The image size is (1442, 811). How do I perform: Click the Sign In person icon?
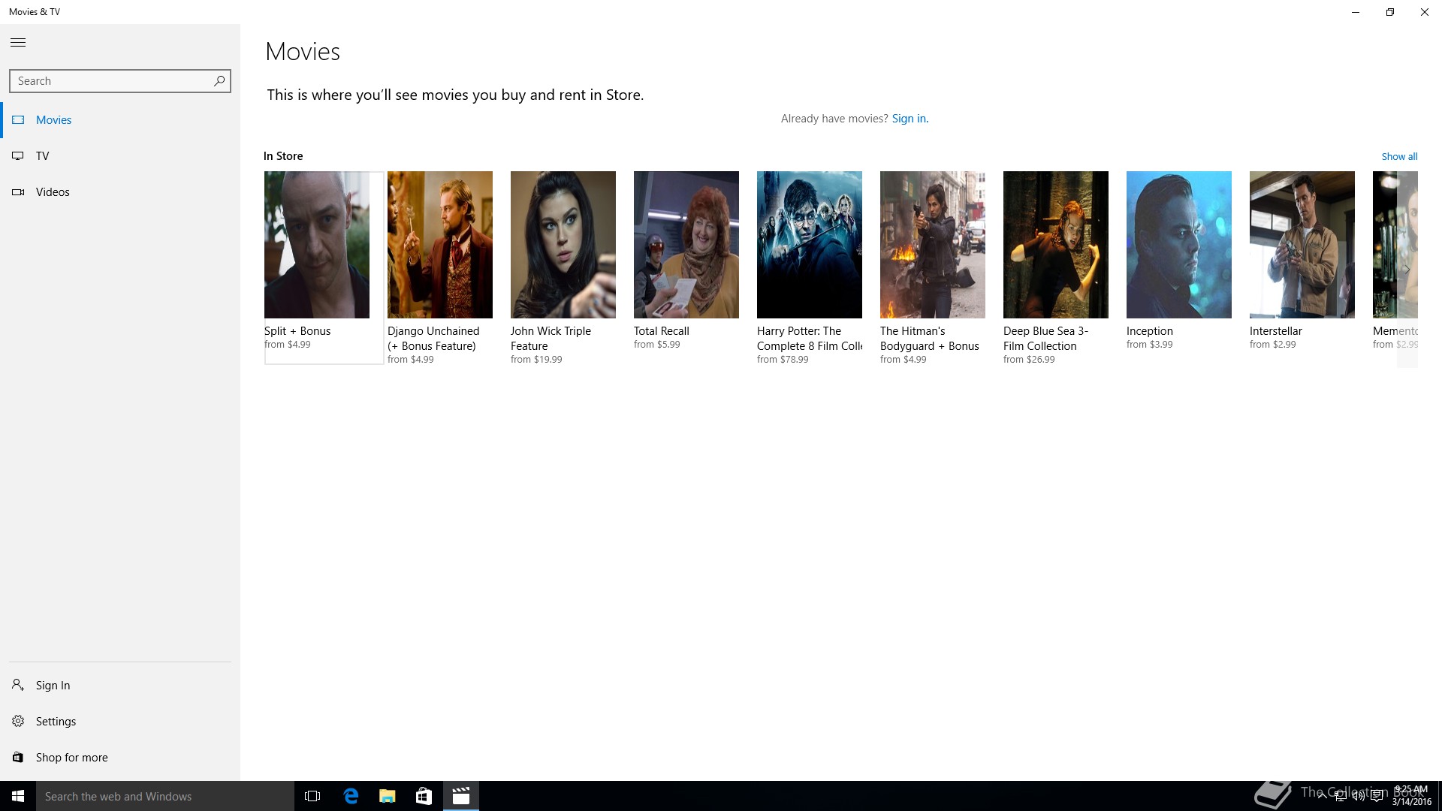18,685
